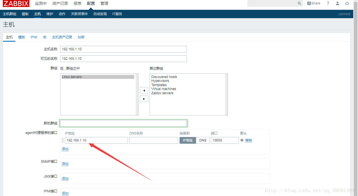Click 添加 under SNMP接口
The image size is (358, 196).
pos(65,164)
